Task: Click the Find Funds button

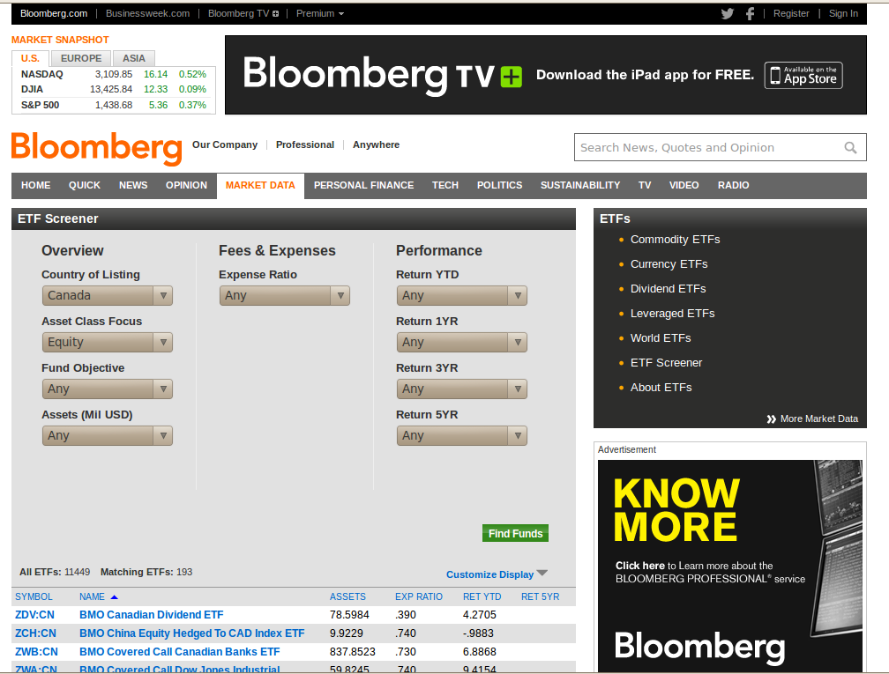Action: pos(515,534)
